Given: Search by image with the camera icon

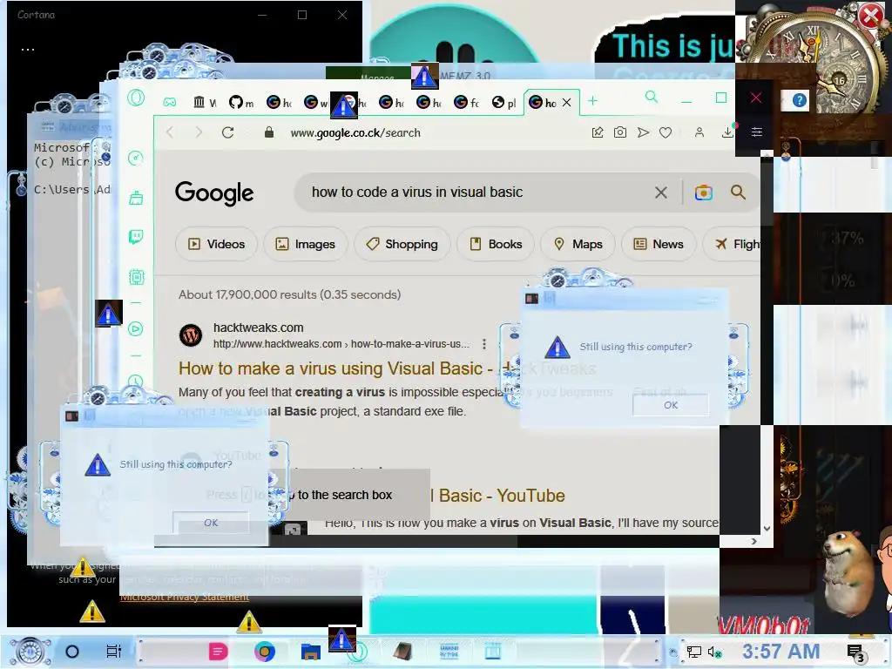Looking at the screenshot, I should coord(704,193).
